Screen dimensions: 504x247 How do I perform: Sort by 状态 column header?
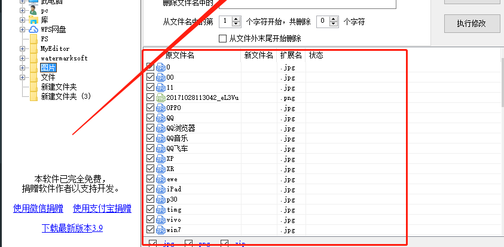[x=316, y=56]
